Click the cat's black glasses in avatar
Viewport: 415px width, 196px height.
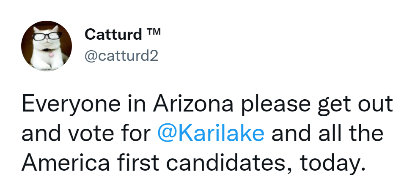coord(47,35)
